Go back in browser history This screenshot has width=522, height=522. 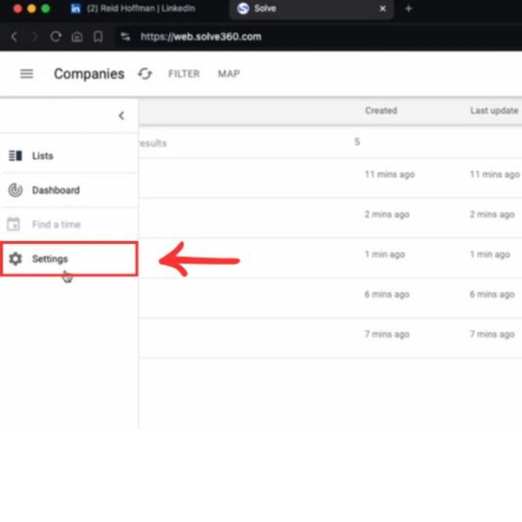(x=14, y=36)
